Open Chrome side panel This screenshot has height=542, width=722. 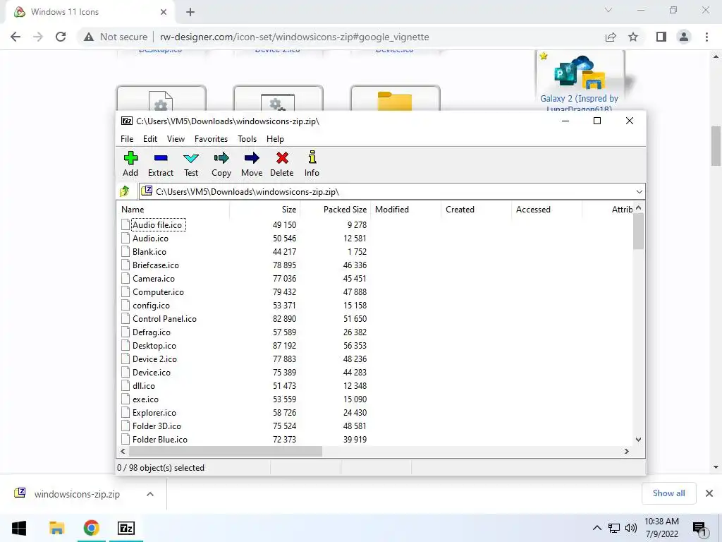pos(661,37)
